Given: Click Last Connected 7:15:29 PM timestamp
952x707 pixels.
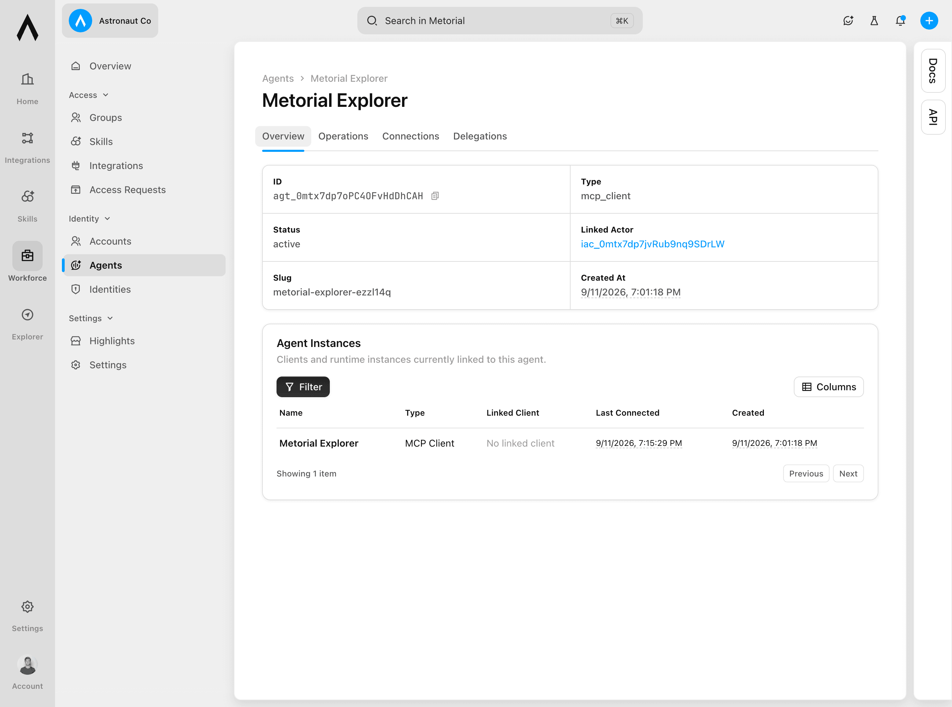Looking at the screenshot, I should (639, 444).
